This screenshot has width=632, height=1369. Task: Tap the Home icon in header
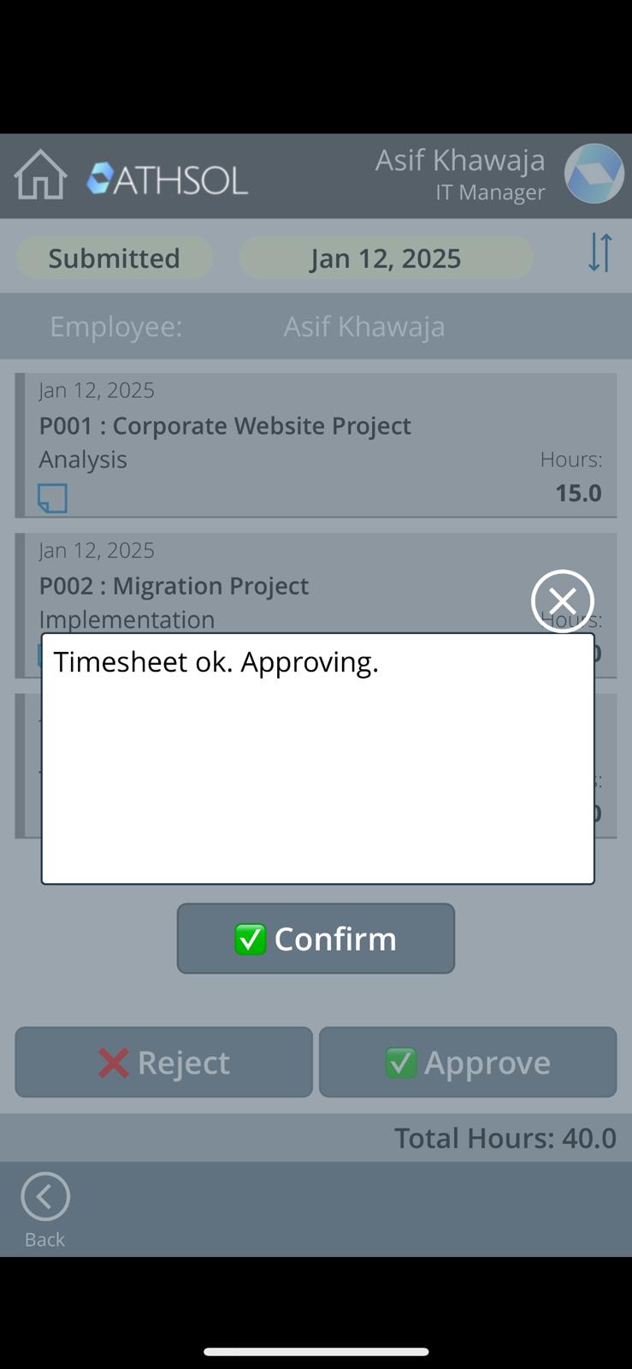click(40, 175)
